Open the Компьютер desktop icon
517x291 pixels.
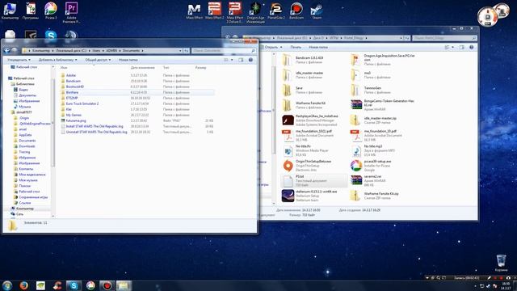click(10, 11)
